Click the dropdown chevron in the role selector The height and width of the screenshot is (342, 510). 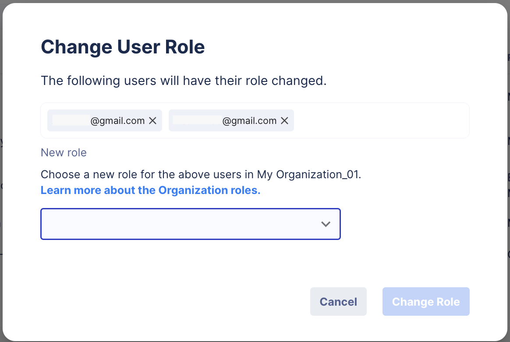[x=326, y=224]
